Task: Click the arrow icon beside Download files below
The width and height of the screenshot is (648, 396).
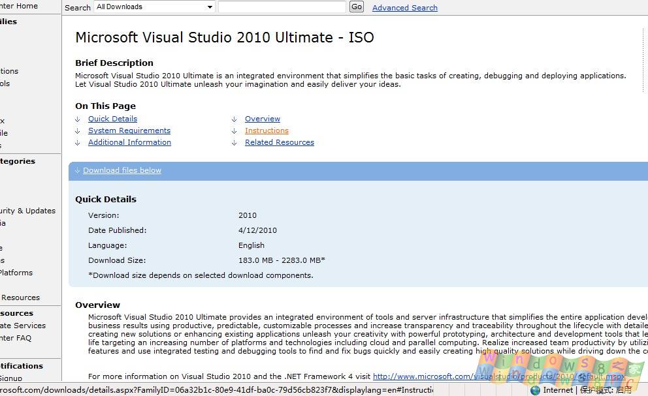Action: (77, 170)
